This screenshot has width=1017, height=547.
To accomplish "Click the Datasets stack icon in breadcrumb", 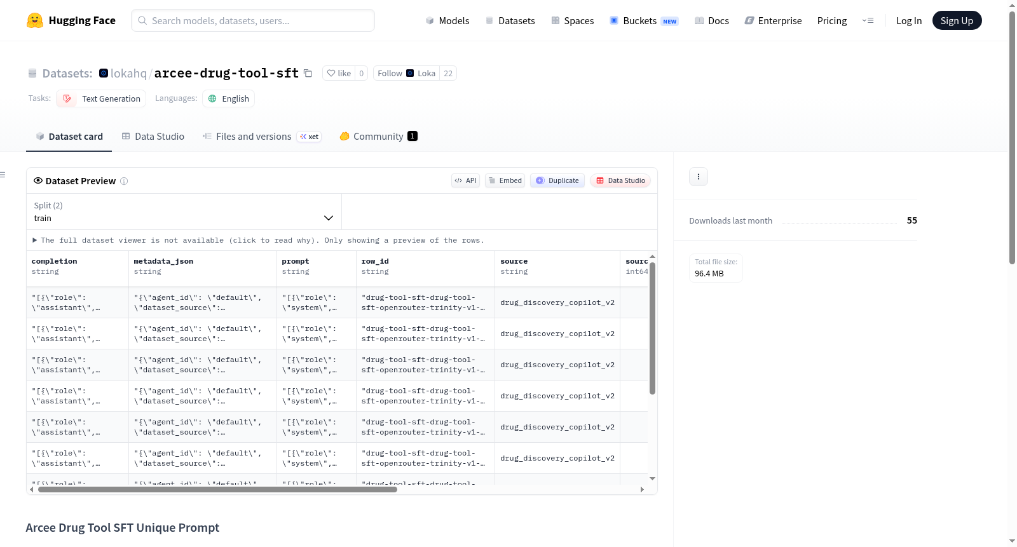I will coord(32,73).
